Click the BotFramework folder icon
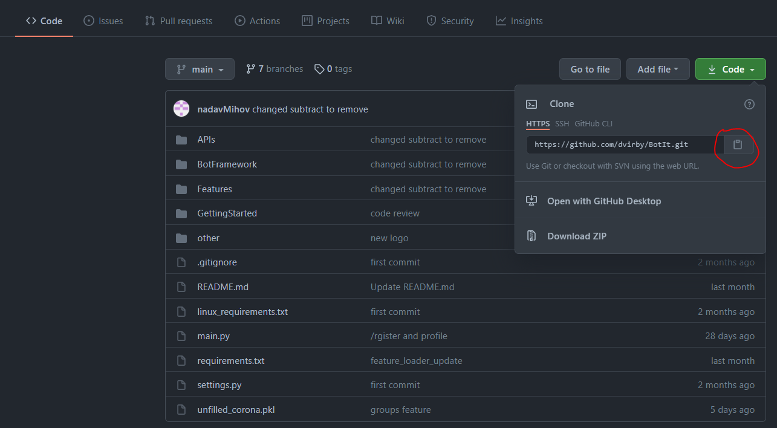This screenshot has height=428, width=777. (181, 164)
